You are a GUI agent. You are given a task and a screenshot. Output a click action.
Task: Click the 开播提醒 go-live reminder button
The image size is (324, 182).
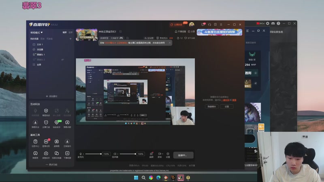pos(180,32)
